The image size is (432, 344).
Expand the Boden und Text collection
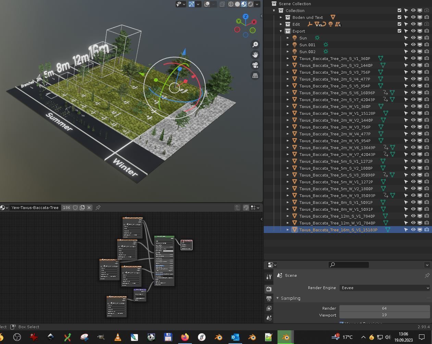pyautogui.click(x=281, y=17)
